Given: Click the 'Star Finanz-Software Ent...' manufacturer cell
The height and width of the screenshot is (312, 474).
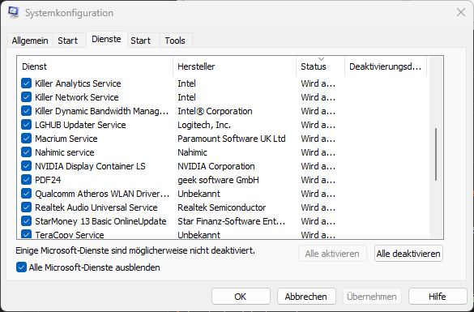Looking at the screenshot, I should 231,221.
